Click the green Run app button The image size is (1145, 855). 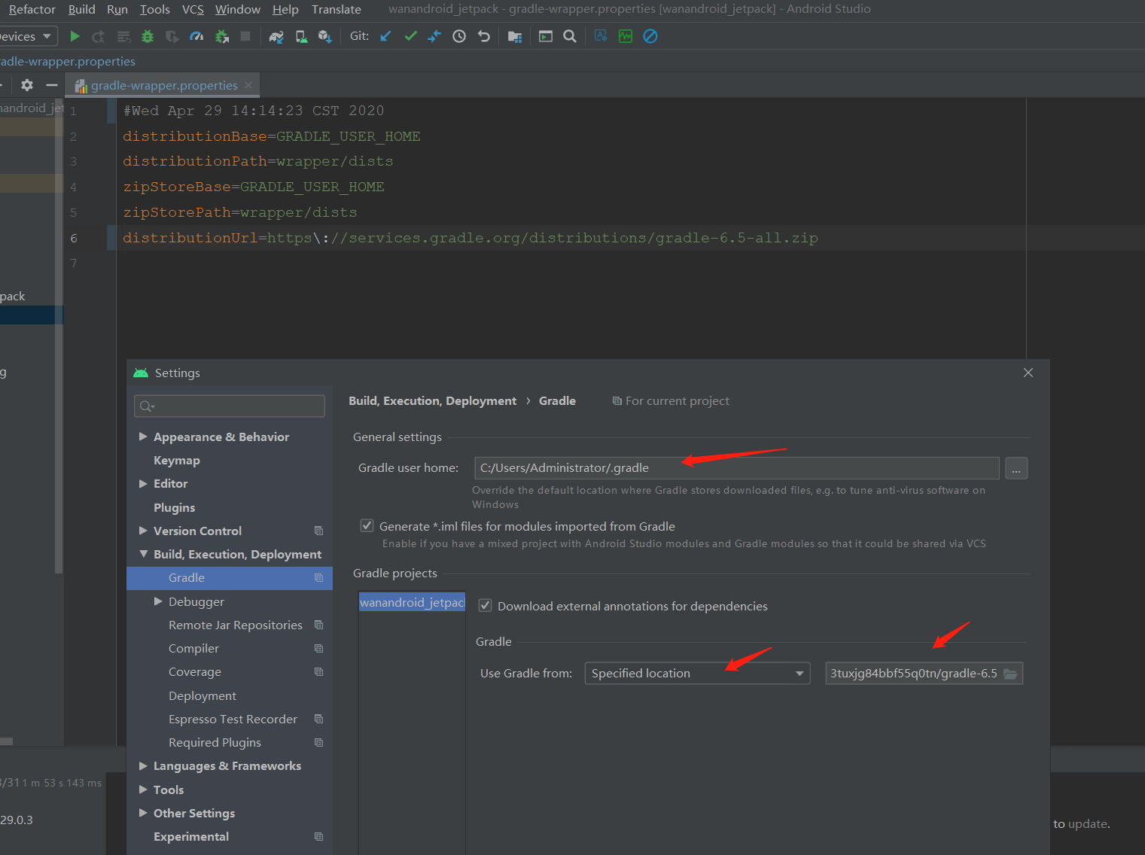coord(75,36)
